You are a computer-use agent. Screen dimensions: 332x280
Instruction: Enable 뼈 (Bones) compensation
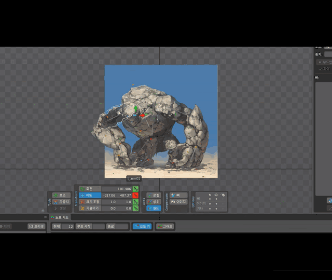[179, 195]
